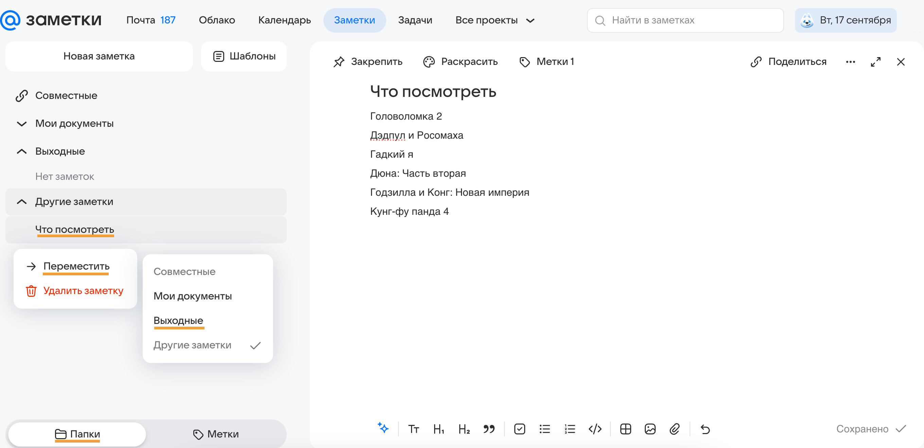Go to Облако
Screen dimensions: 924x448
[x=217, y=20]
